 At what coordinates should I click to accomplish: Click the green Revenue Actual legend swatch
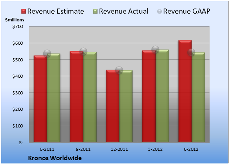click(x=95, y=12)
